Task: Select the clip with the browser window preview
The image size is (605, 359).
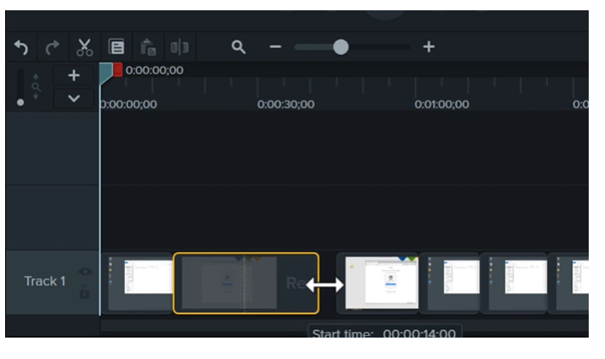Action: tap(378, 283)
